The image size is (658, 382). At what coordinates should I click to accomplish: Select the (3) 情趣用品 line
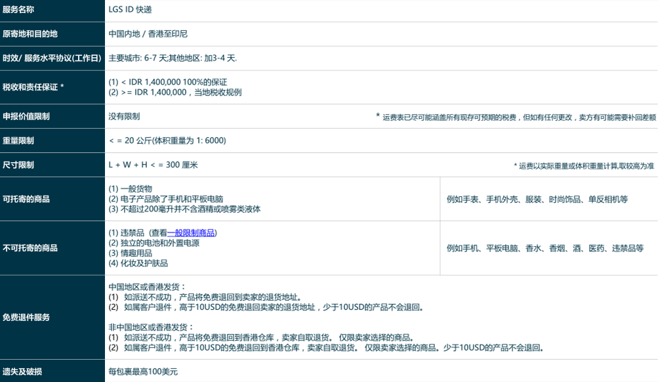[x=130, y=253]
